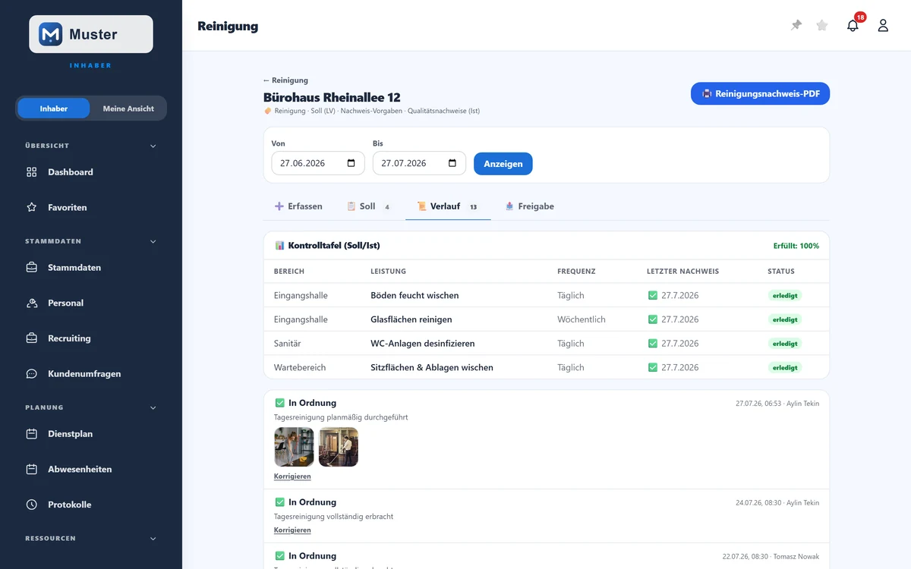Open the first cleaning photo thumbnail

[294, 447]
